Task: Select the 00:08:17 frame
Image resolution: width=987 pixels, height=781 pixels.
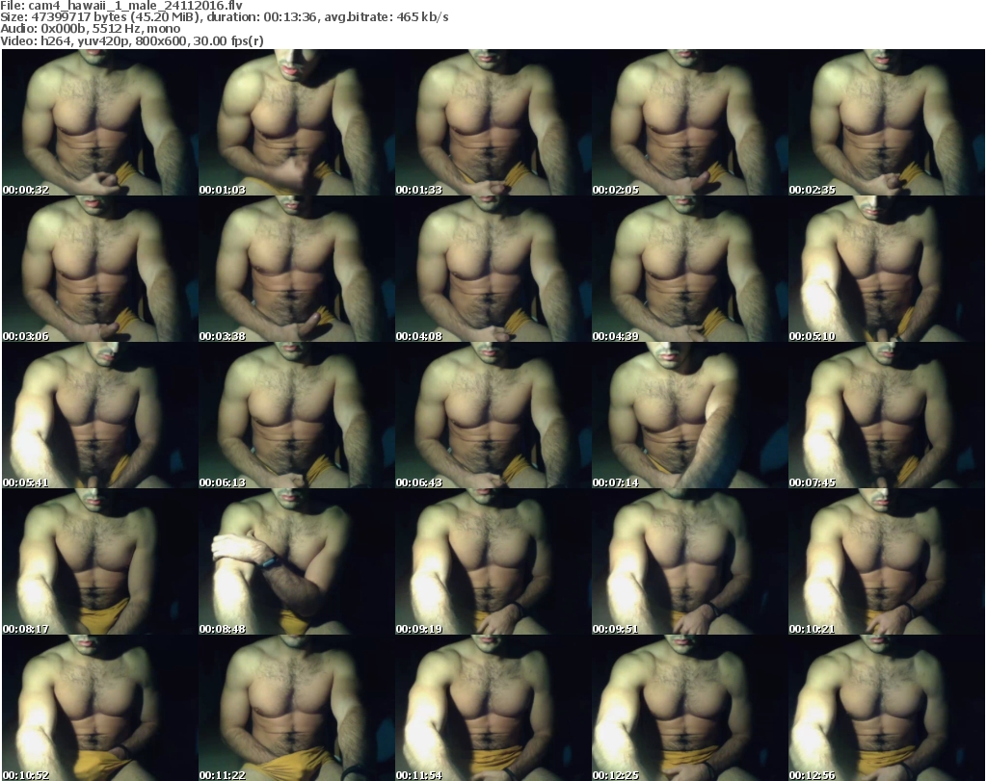Action: (99, 562)
